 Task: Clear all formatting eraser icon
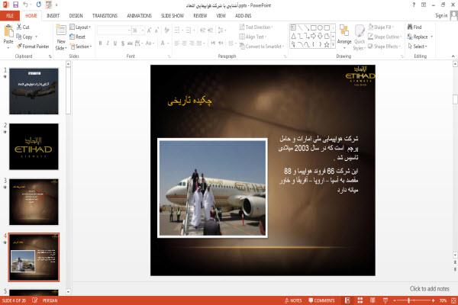(x=166, y=30)
